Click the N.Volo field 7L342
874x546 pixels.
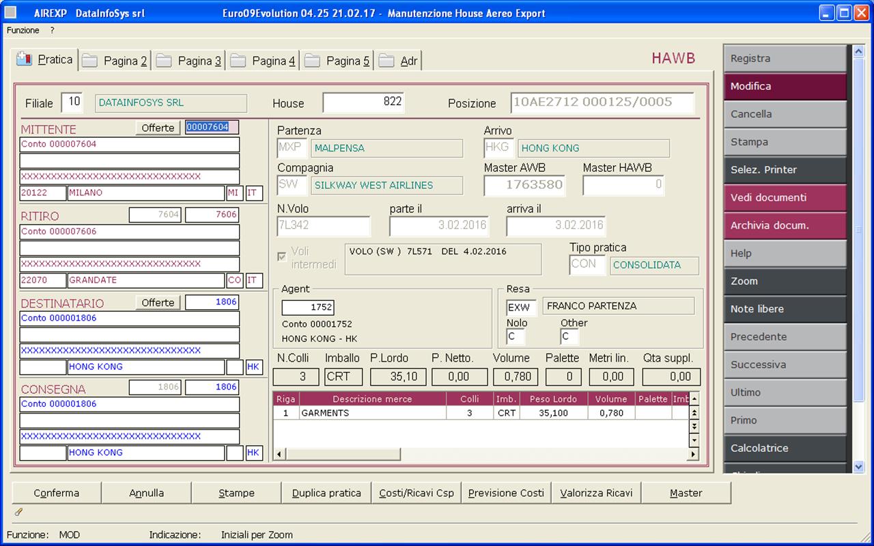tap(324, 226)
